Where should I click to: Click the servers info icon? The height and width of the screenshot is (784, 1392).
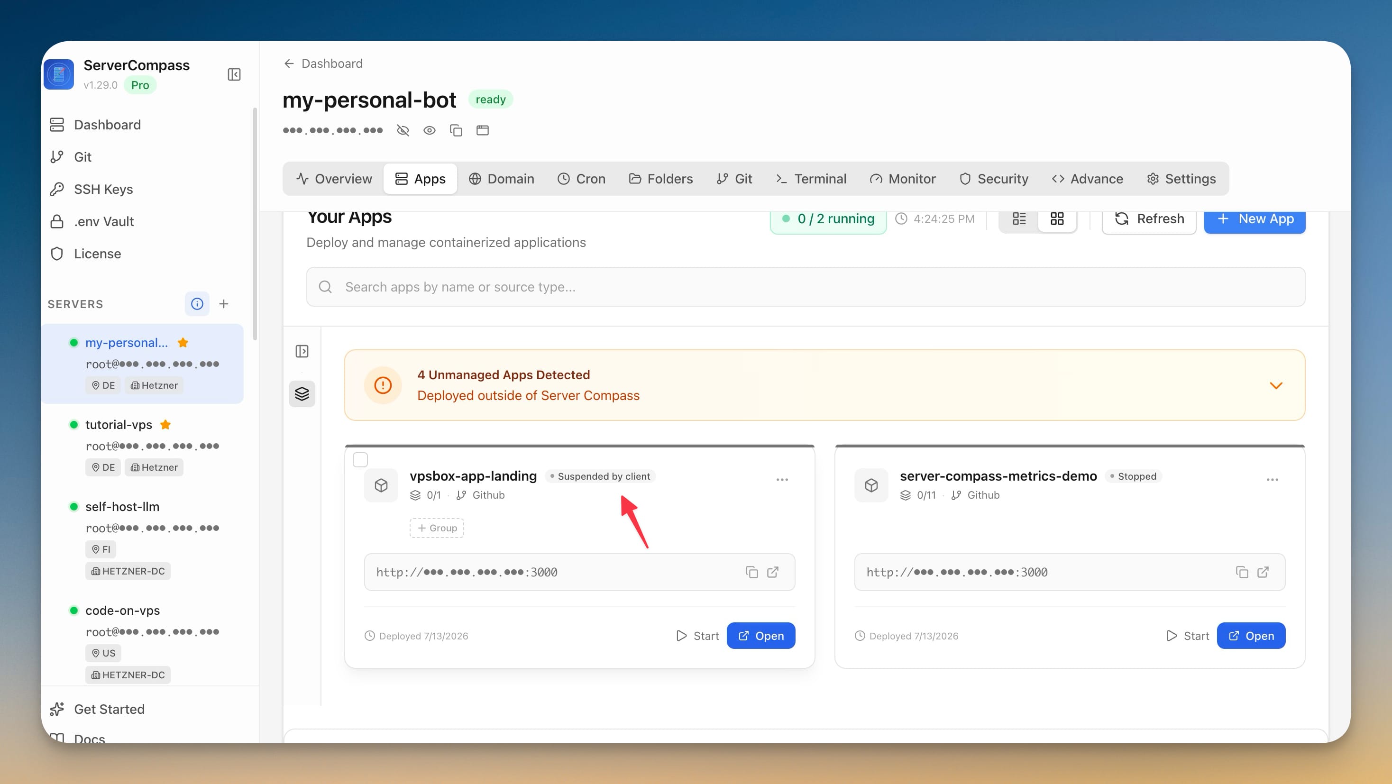click(197, 304)
